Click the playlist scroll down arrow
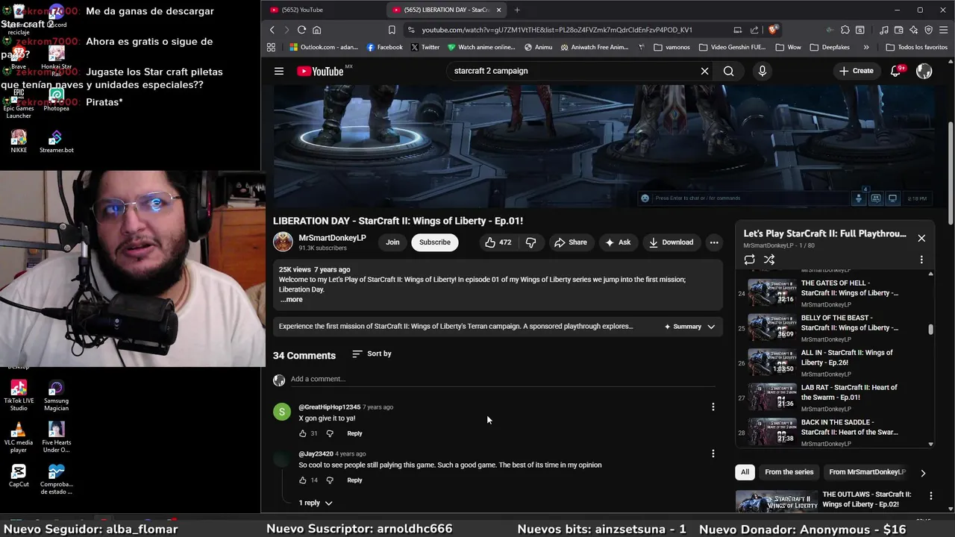Image resolution: width=955 pixels, height=537 pixels. [x=930, y=445]
